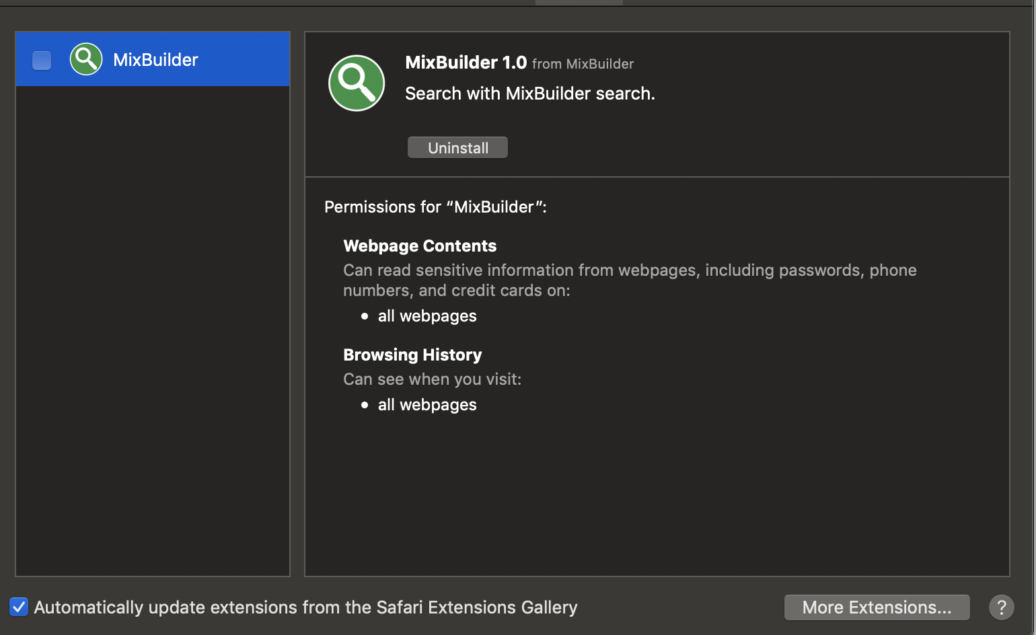1036x635 pixels.
Task: Click "all webpages" under Webpage Contents
Action: click(x=427, y=316)
